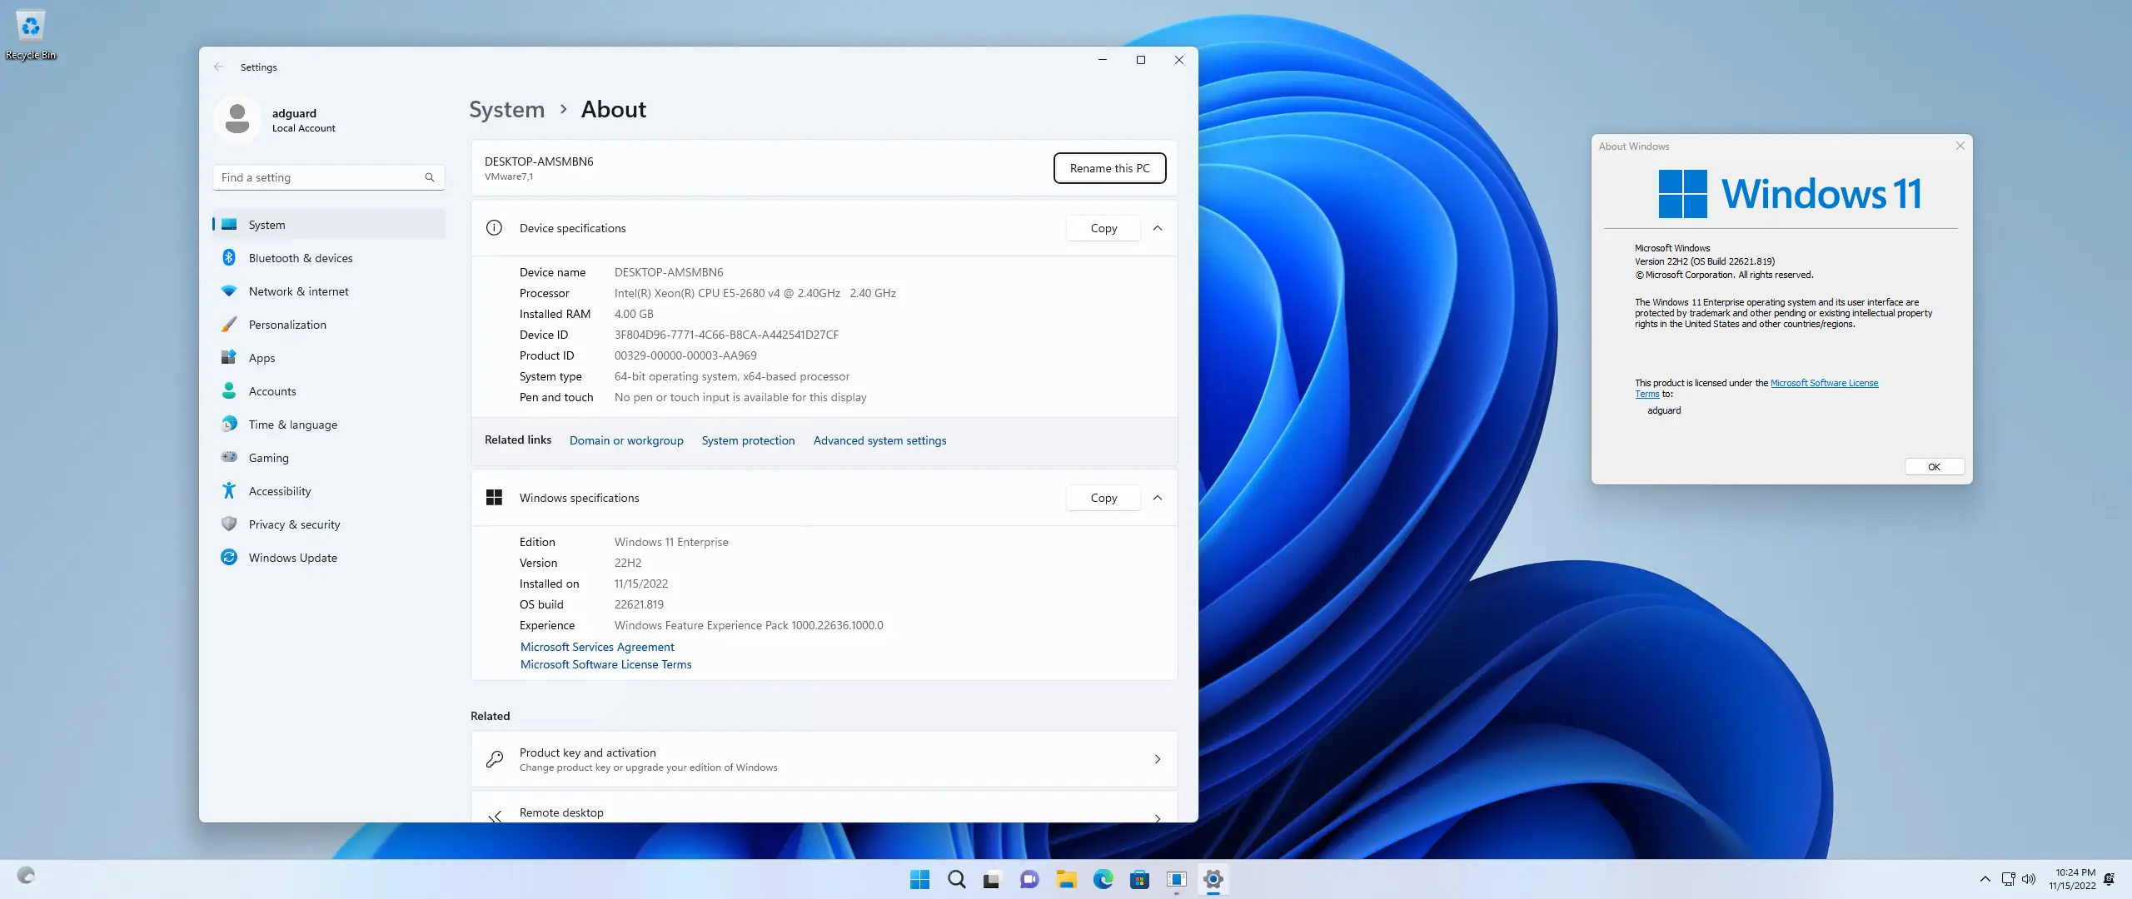The image size is (2132, 899).
Task: Copy the Windows specifications
Action: [x=1103, y=498]
